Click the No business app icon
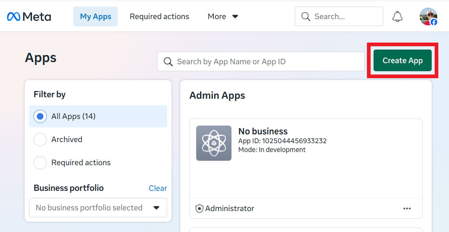Image resolution: width=449 pixels, height=232 pixels. coord(214,143)
